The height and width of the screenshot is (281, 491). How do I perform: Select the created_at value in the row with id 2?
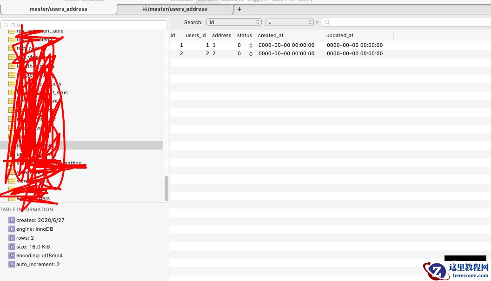[286, 53]
